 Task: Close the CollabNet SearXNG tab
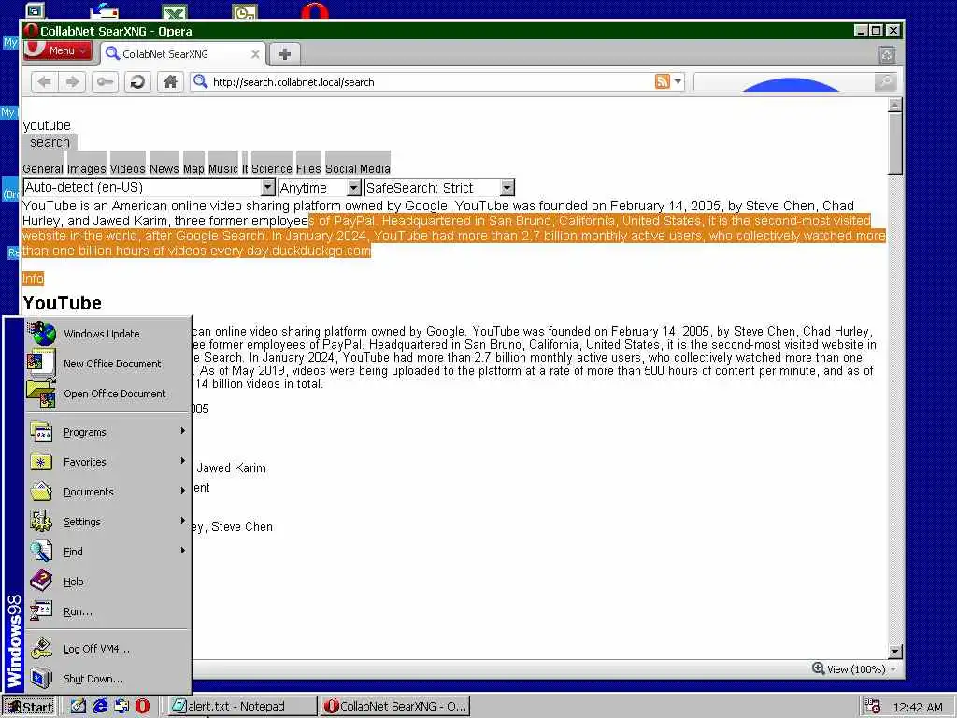pos(255,54)
